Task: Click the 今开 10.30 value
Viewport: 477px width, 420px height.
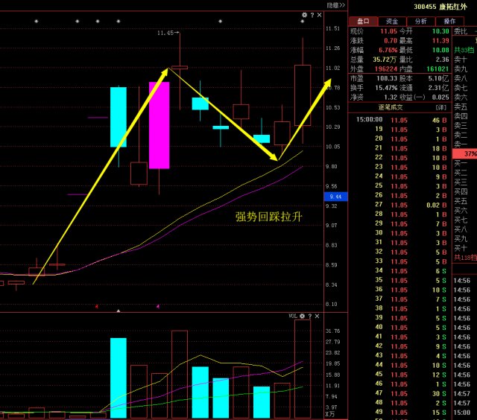Action: [x=440, y=31]
